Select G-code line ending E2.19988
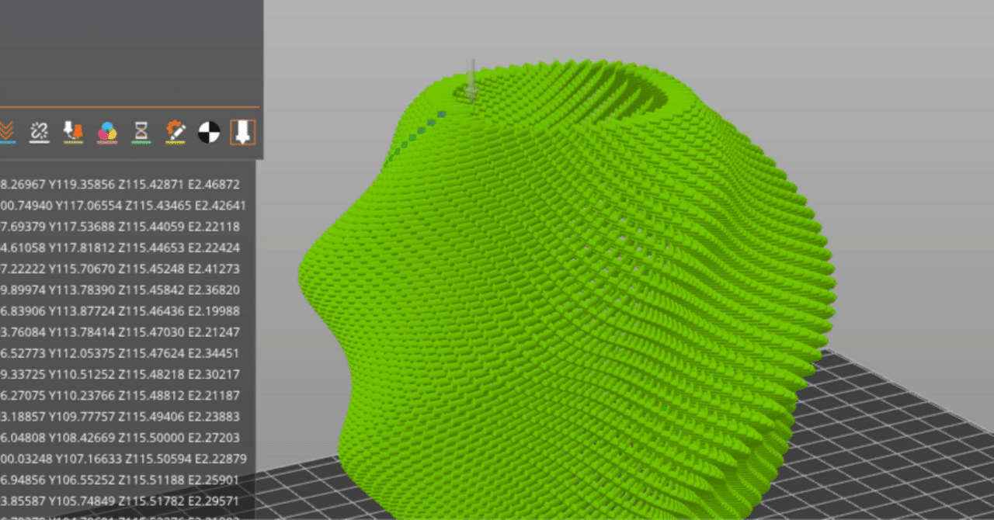Viewport: 994px width, 520px height. [120, 310]
